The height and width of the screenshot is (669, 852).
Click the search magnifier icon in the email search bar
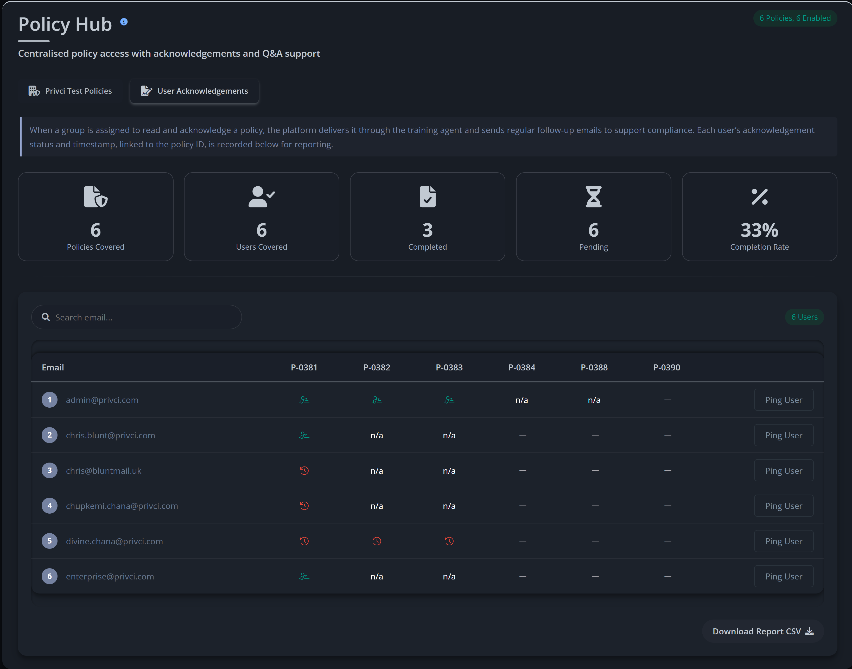click(x=46, y=317)
